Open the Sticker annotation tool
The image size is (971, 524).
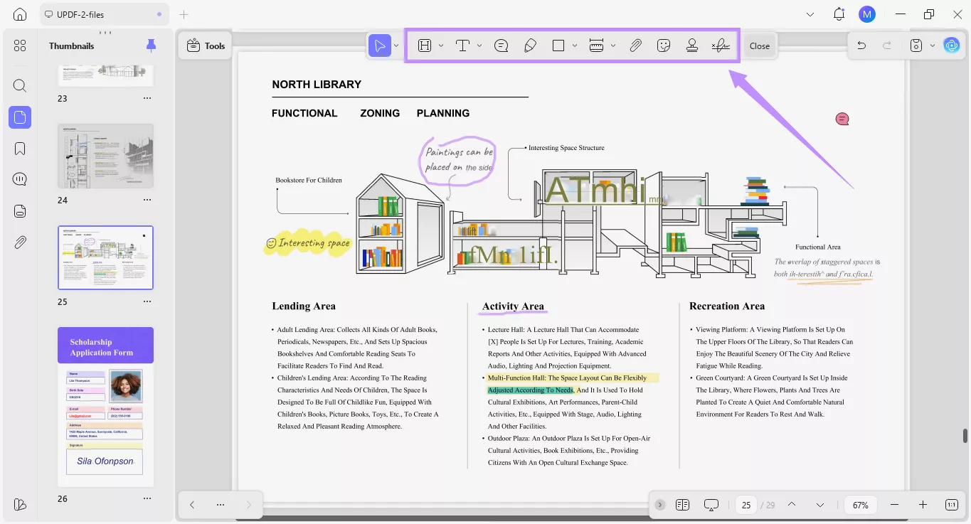[x=663, y=45]
